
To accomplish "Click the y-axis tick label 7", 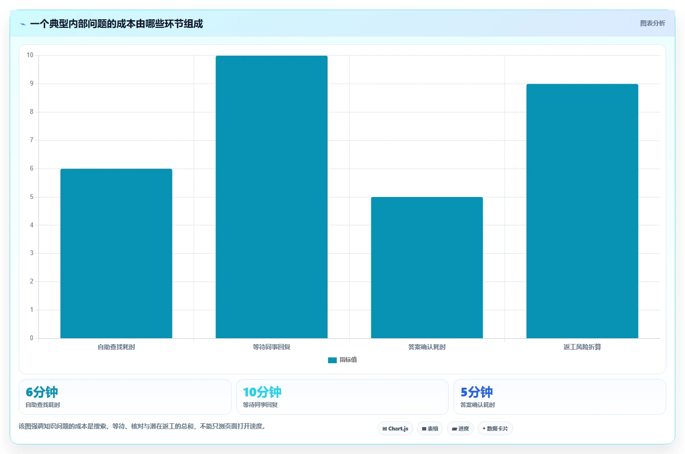I will tap(32, 140).
